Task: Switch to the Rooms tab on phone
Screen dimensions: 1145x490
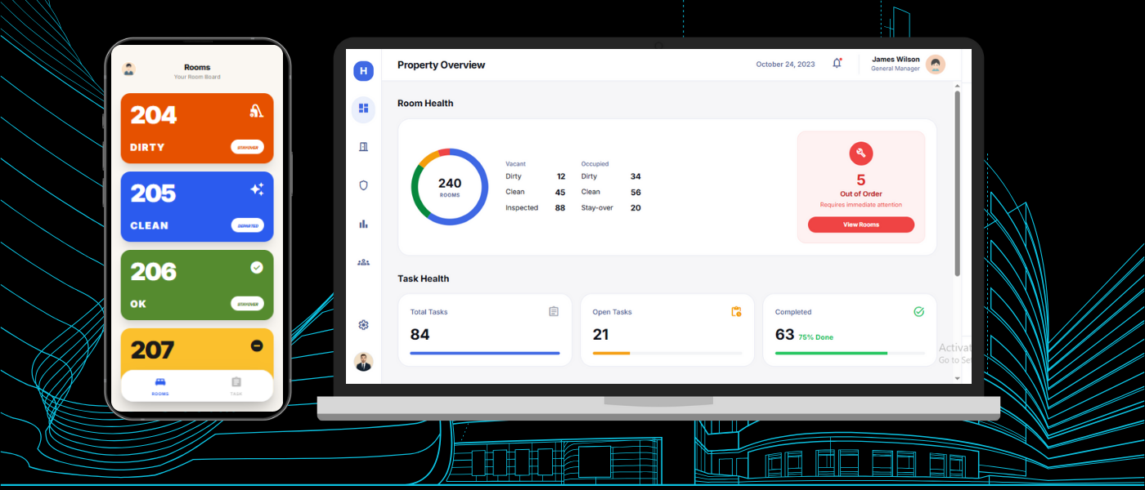Action: point(160,385)
